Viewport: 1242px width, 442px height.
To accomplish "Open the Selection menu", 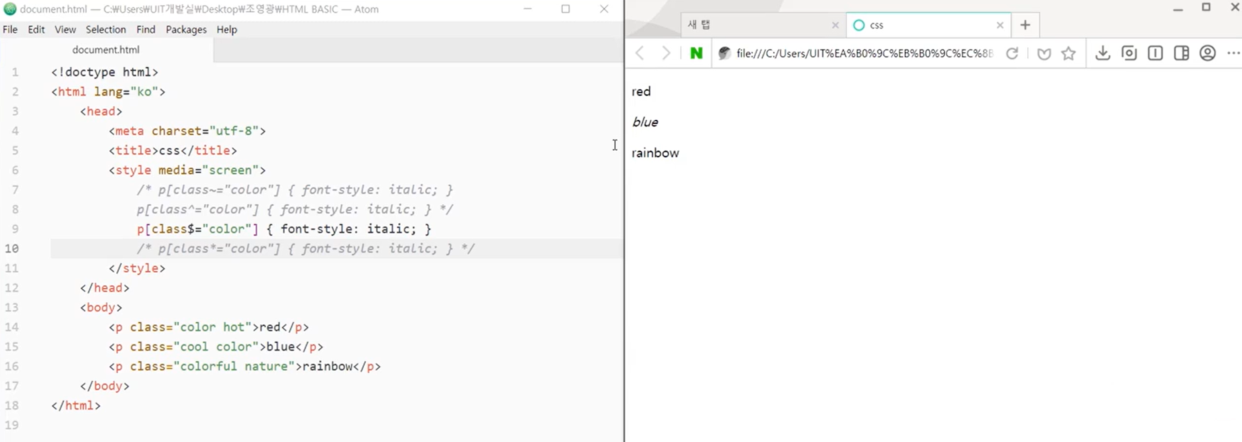I will click(x=106, y=29).
